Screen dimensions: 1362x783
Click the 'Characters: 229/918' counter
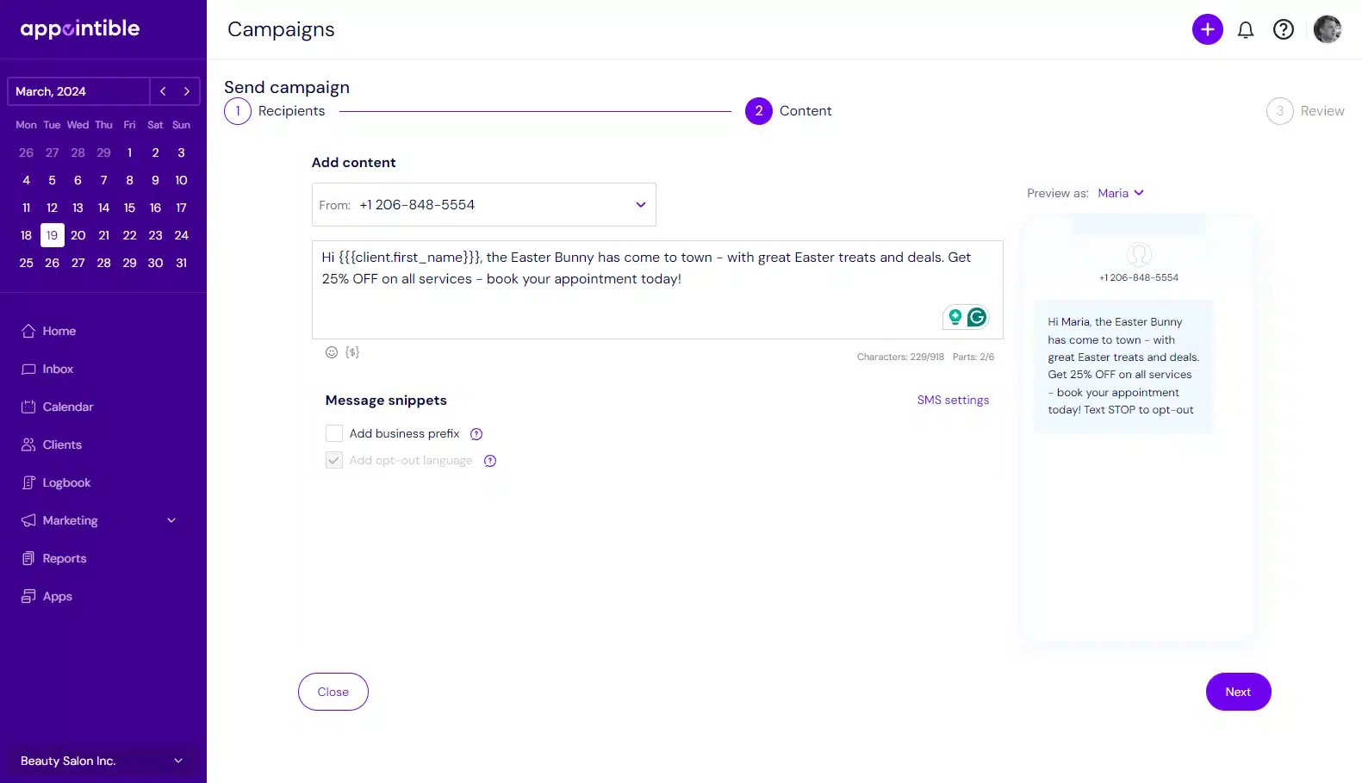[x=900, y=357]
